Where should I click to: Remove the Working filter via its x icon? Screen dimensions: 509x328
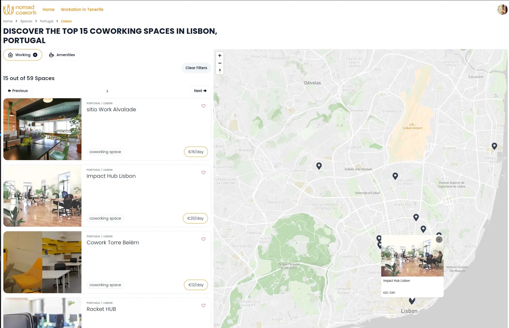coord(35,55)
